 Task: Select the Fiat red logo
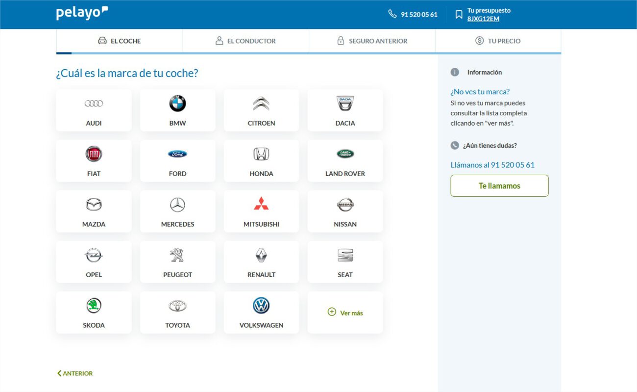[x=94, y=154]
